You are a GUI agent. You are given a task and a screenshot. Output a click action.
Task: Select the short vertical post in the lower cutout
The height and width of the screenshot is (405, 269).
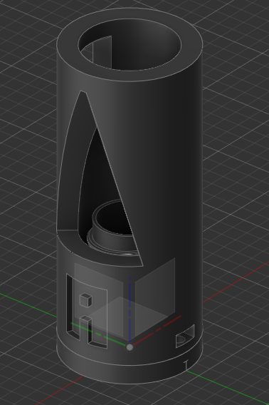pyautogui.click(x=86, y=330)
